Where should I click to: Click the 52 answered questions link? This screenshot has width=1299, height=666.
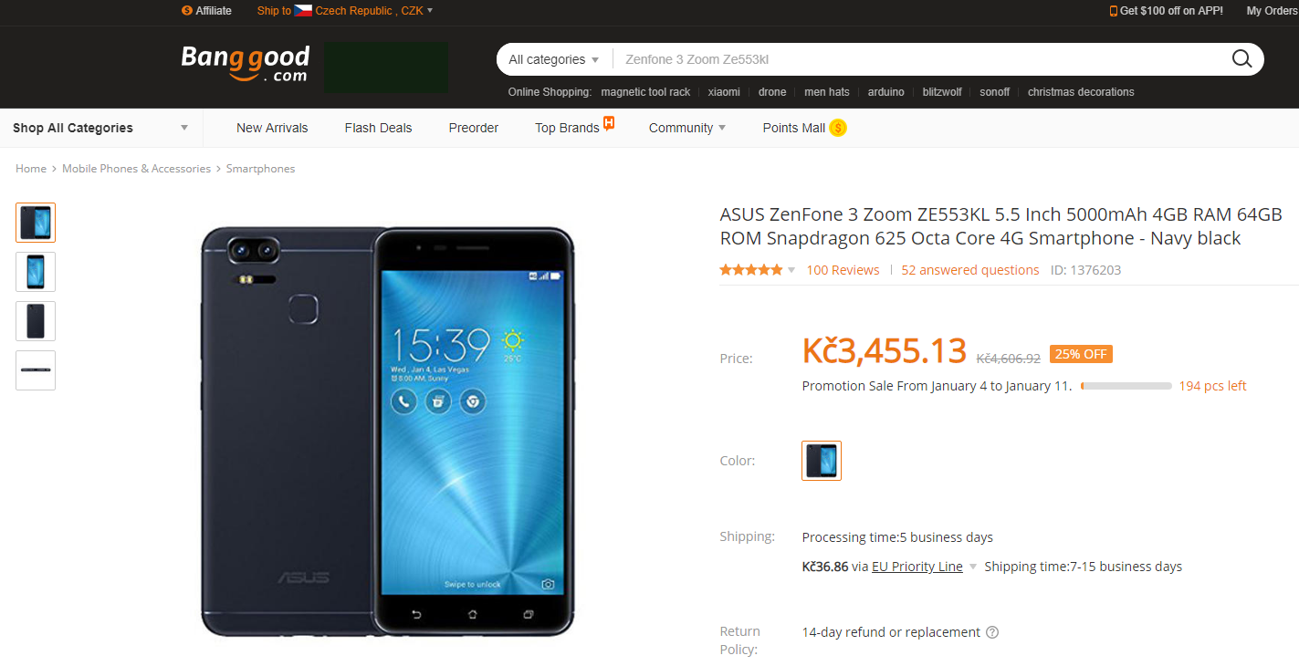(x=970, y=270)
